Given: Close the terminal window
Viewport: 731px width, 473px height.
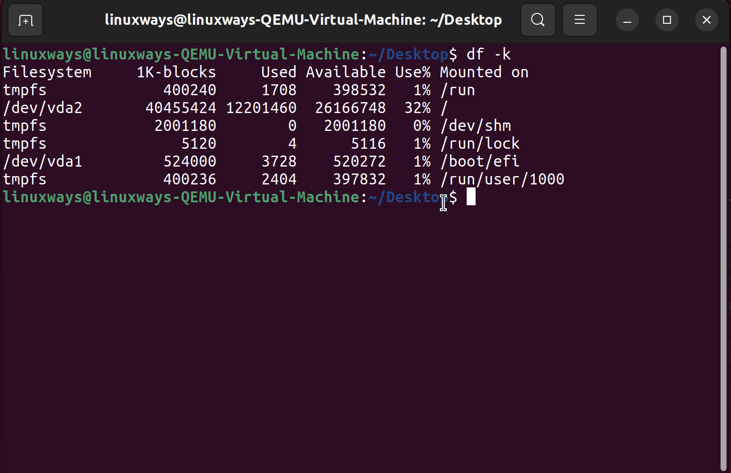Looking at the screenshot, I should pyautogui.click(x=706, y=20).
